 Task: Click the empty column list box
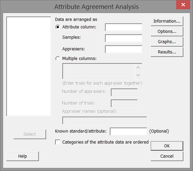[x=29, y=66]
